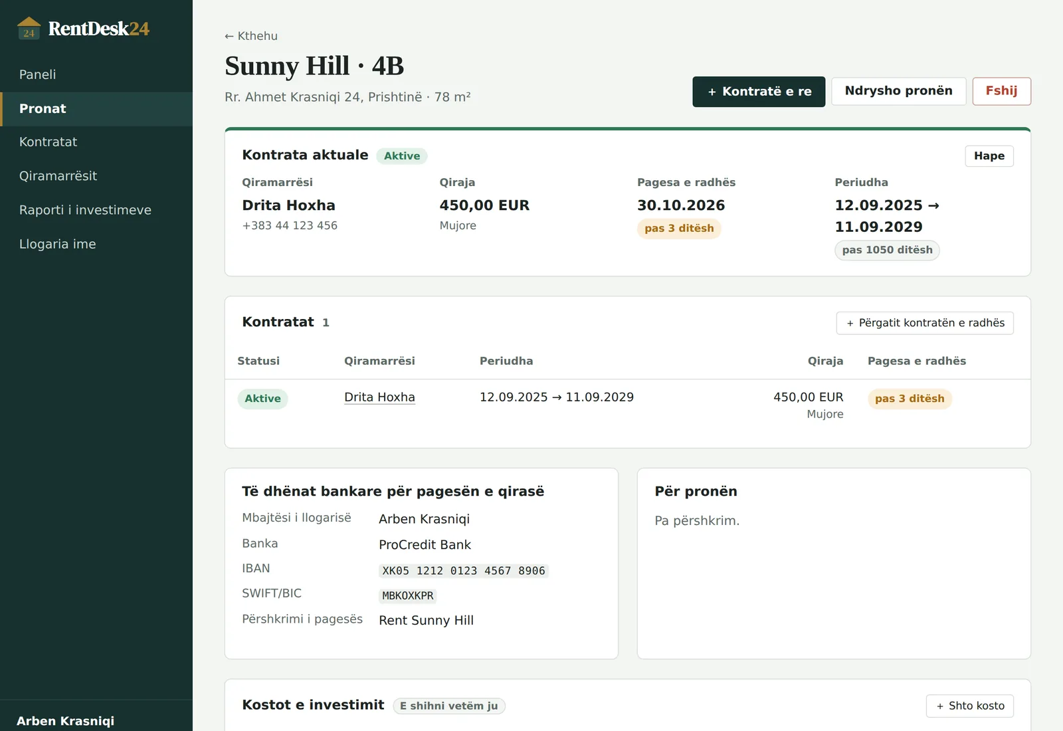The height and width of the screenshot is (731, 1063).
Task: Open current contract with Hape button
Action: tap(989, 156)
